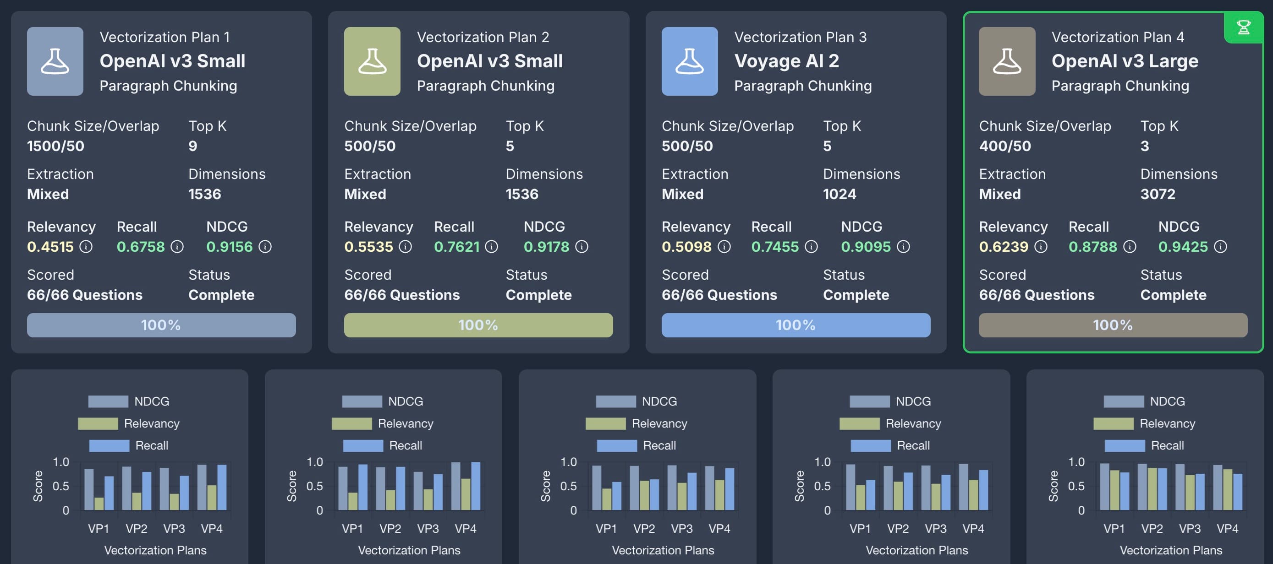Toggle Recall legend in fourth chart

click(x=890, y=445)
